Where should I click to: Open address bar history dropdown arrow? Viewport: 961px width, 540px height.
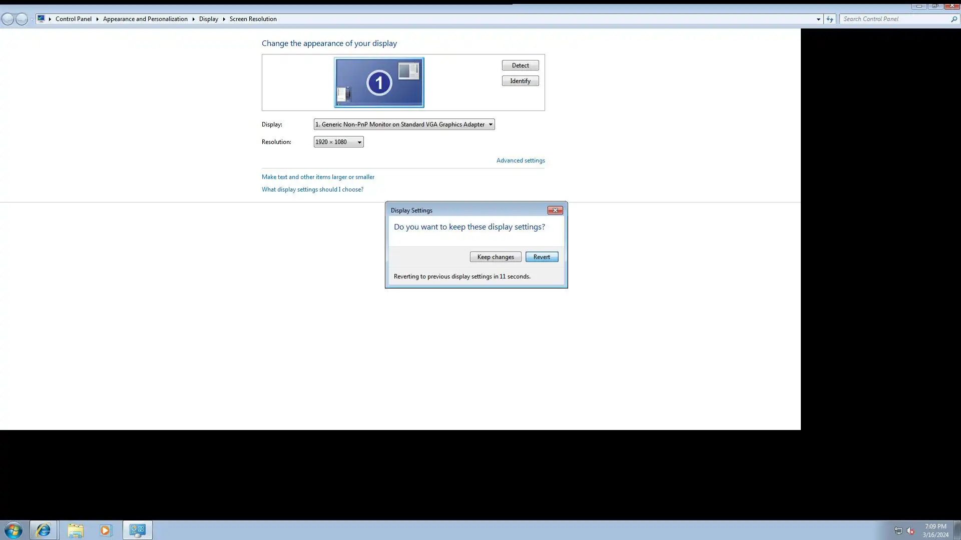click(x=818, y=19)
